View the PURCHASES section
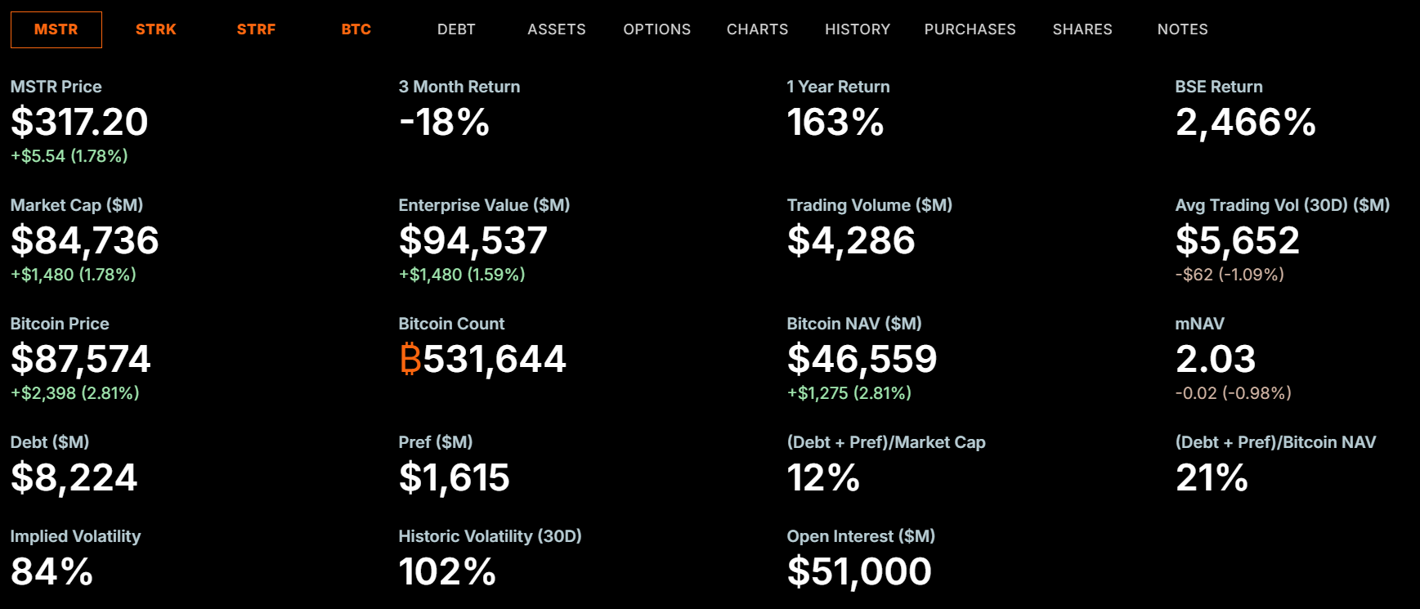1420x609 pixels. [x=970, y=29]
